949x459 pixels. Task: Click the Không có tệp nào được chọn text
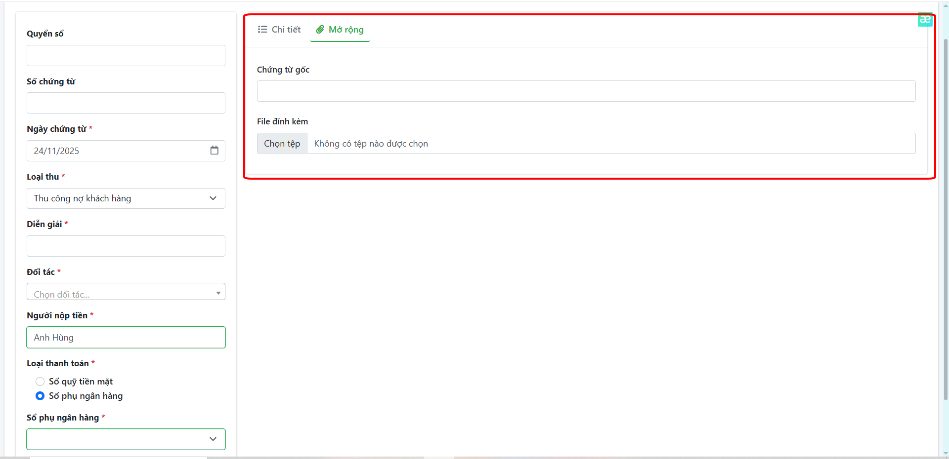tap(371, 144)
